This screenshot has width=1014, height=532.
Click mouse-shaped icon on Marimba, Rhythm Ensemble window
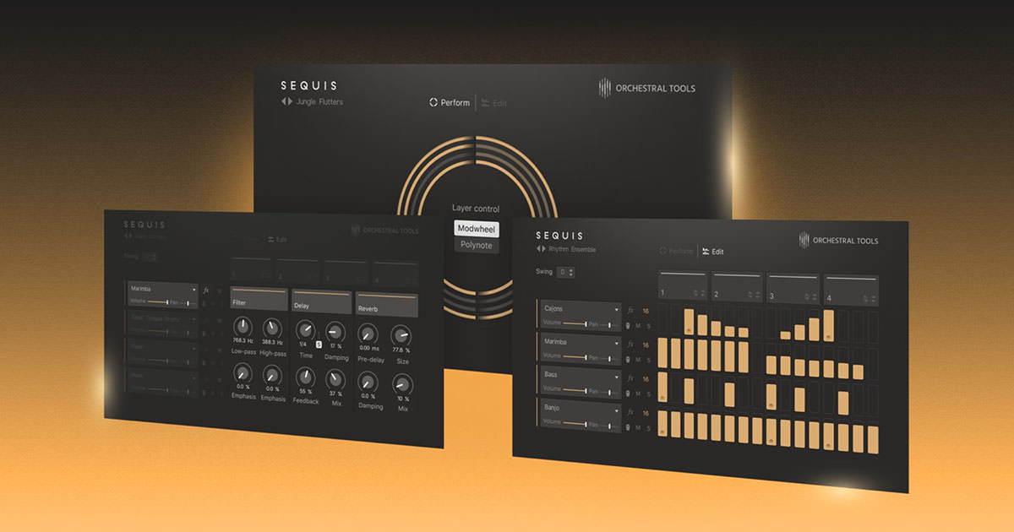[x=629, y=358]
